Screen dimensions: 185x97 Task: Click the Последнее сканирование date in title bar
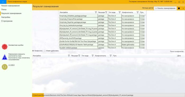(150, 2)
